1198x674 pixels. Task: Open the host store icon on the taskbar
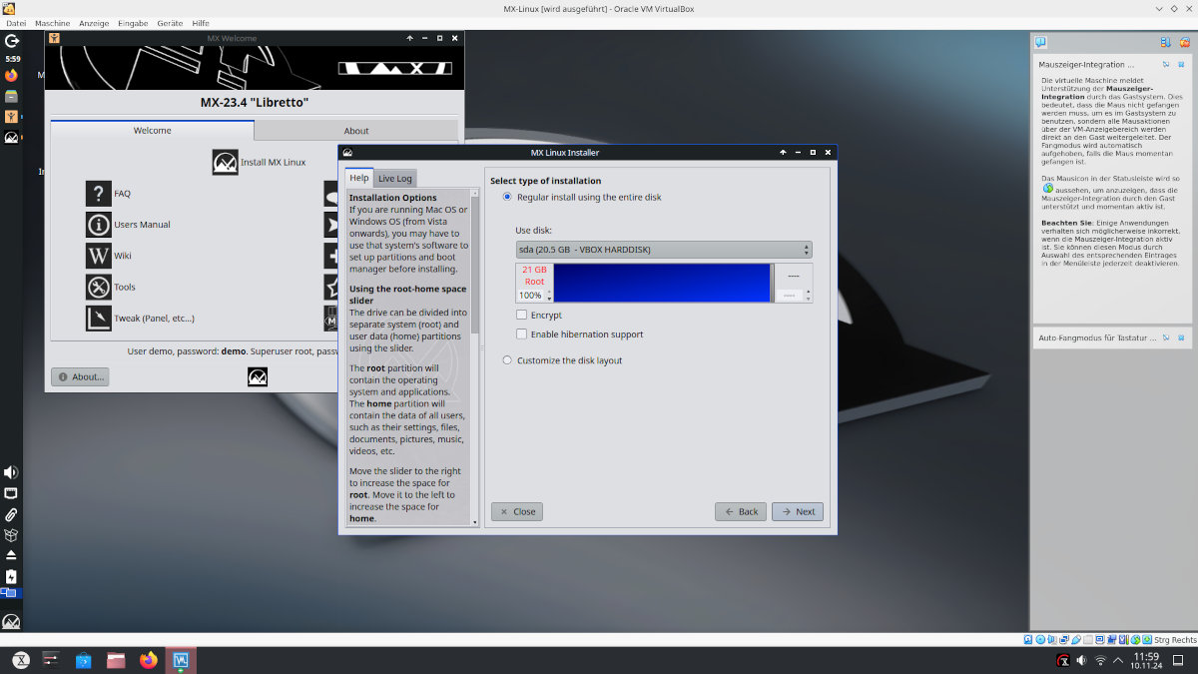(x=84, y=660)
